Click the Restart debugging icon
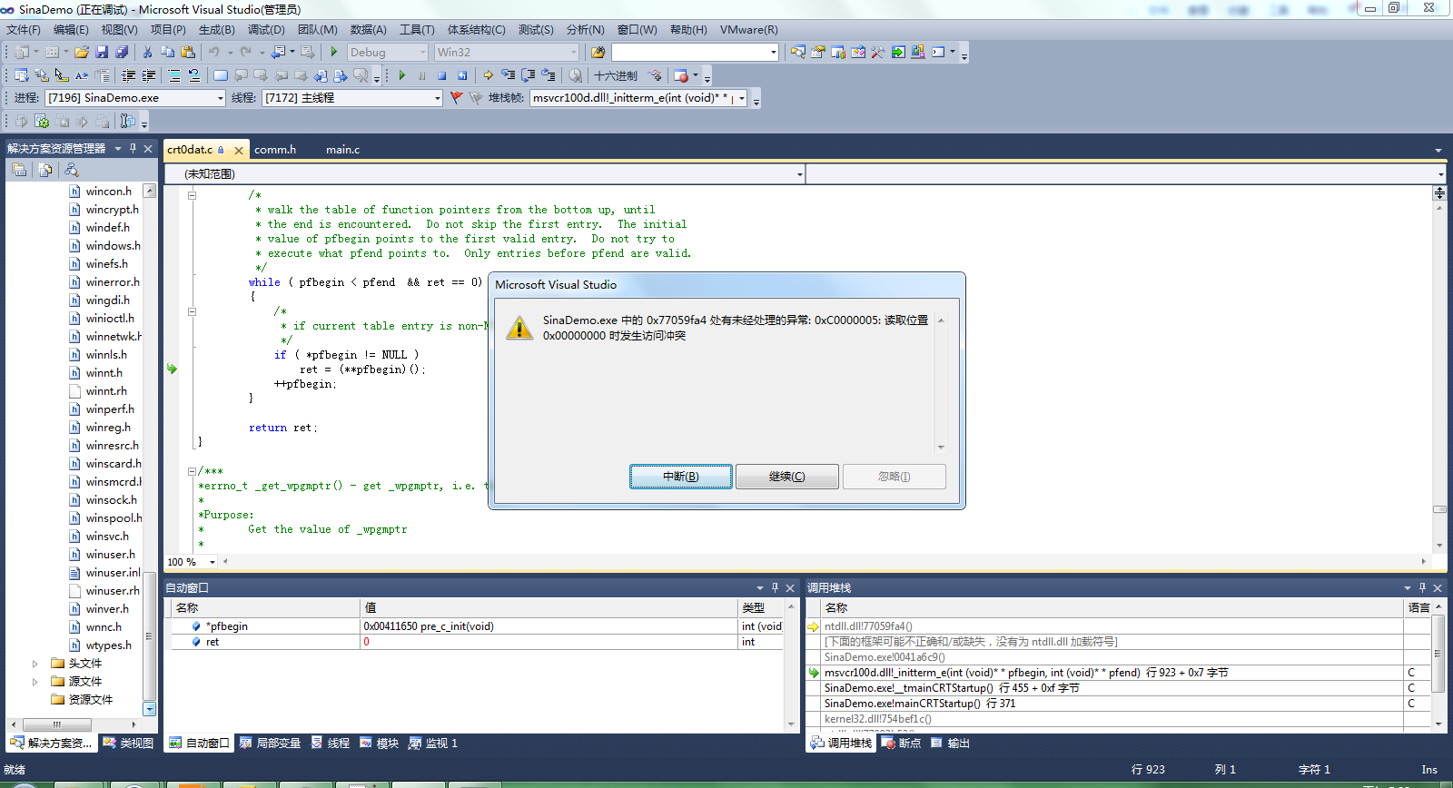Image resolution: width=1453 pixels, height=788 pixels. (x=462, y=76)
